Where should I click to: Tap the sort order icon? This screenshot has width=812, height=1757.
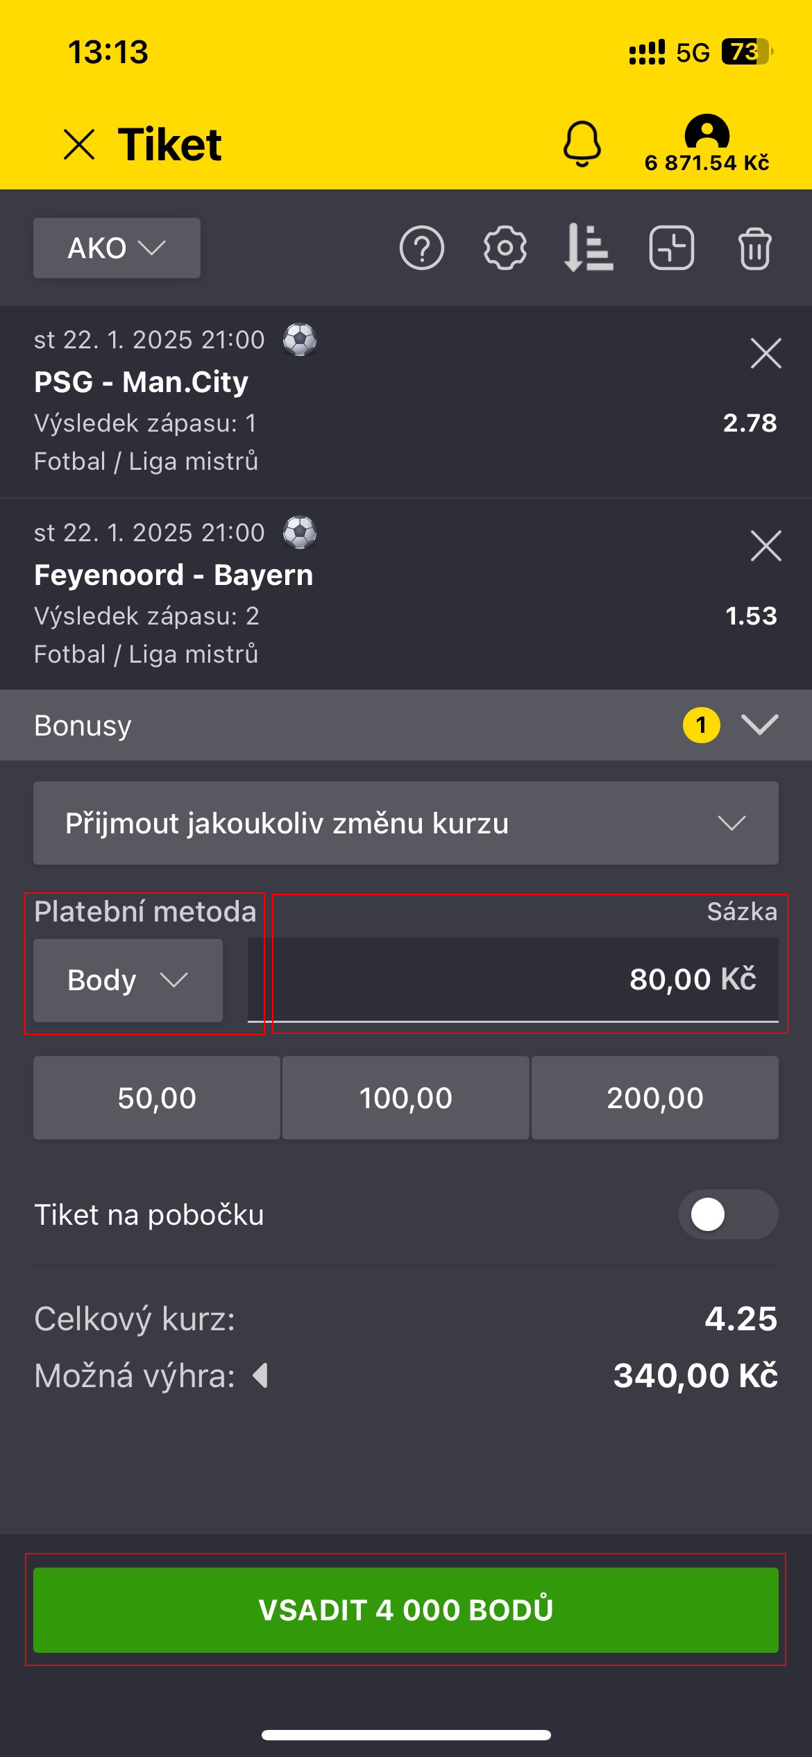(x=589, y=248)
